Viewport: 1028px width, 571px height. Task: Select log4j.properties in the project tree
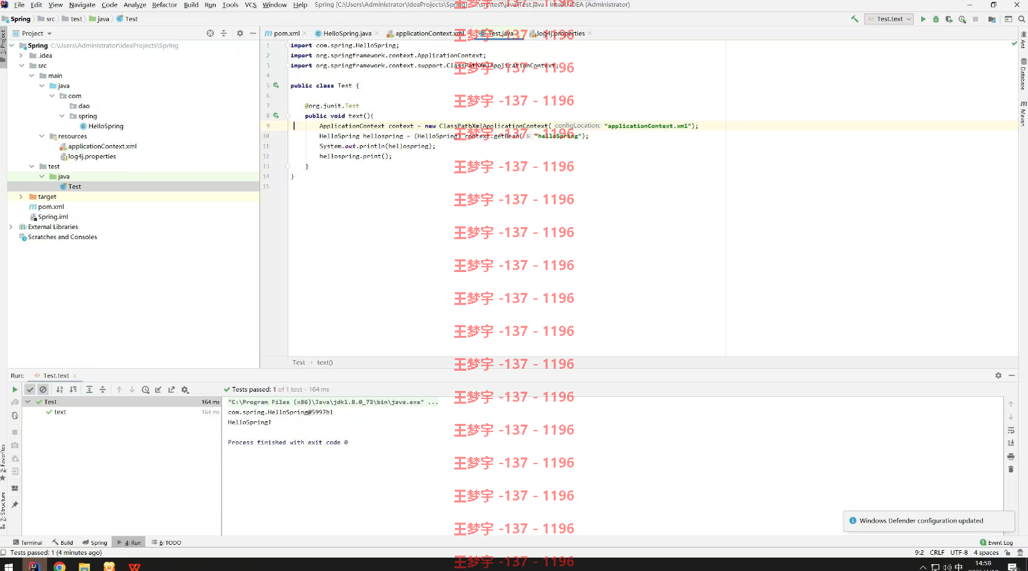[x=87, y=157]
